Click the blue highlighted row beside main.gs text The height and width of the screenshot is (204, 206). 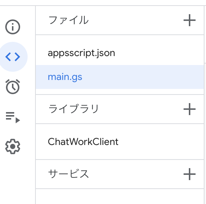(143, 77)
